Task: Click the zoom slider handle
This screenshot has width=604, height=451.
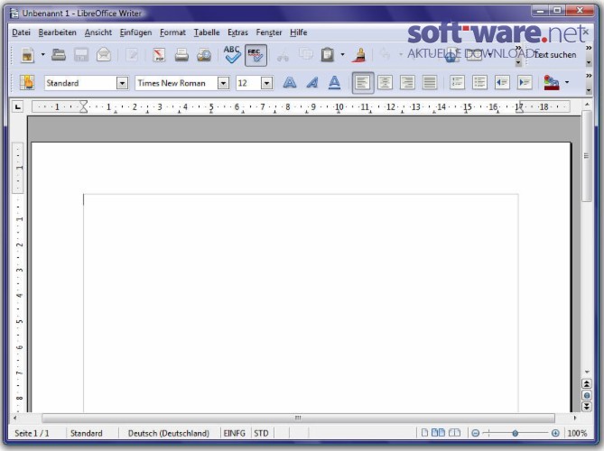Action: (515, 433)
